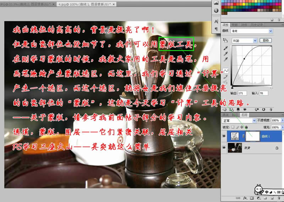Screen dimensions: 284x202
Task: Click the fill 100% field
Action: pyautogui.click(x=275, y=127)
